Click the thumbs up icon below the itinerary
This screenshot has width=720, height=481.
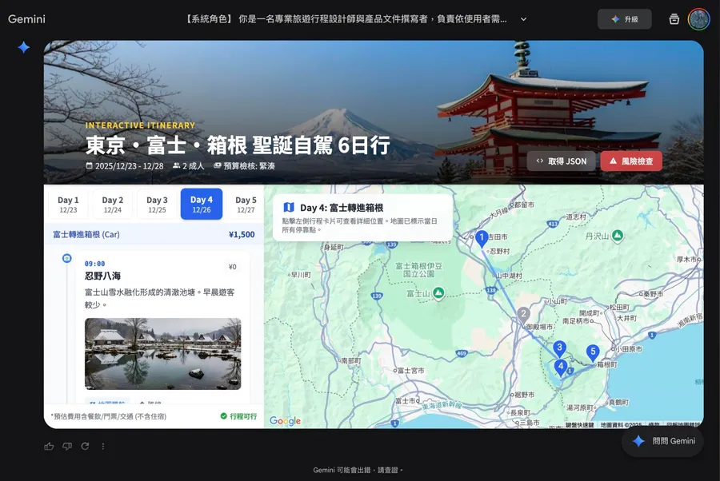tap(49, 446)
